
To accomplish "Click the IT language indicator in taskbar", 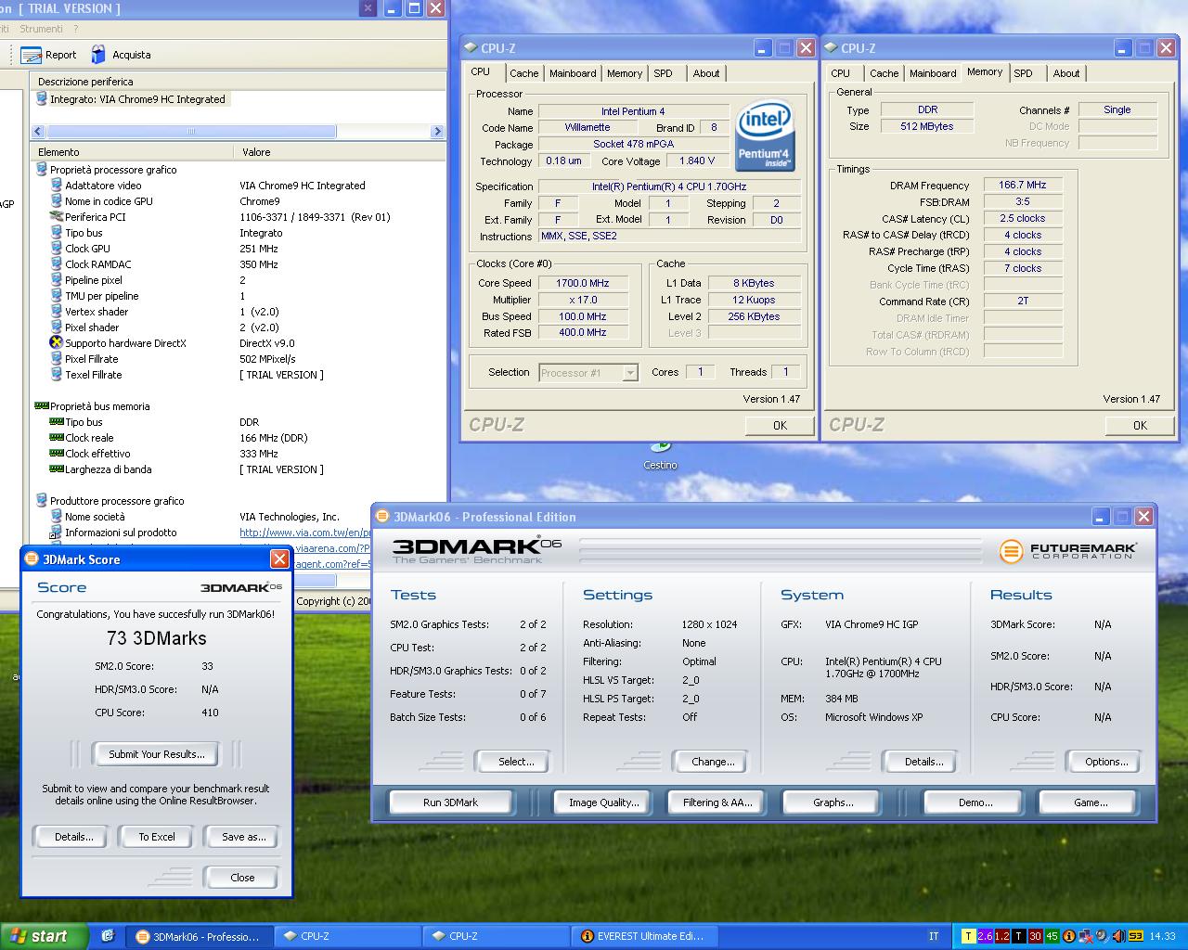I will click(x=934, y=936).
